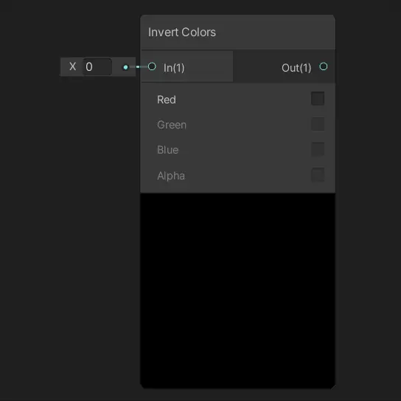
Task: Click the X label beside the value field
Action: point(73,66)
